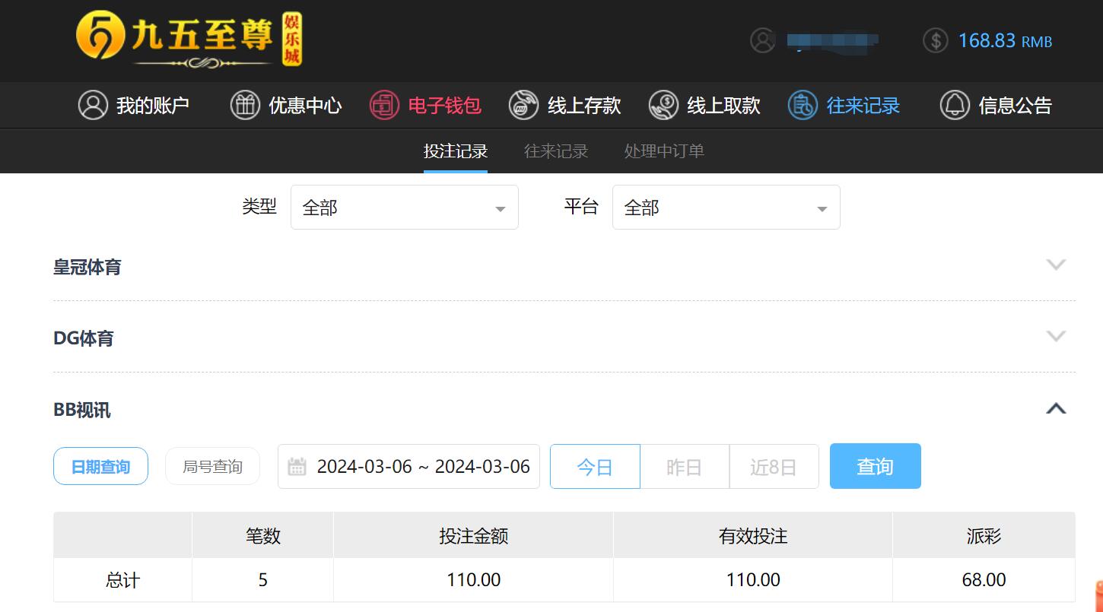This screenshot has width=1103, height=612.
Task: Click the 类型 field label
Action: point(259,206)
